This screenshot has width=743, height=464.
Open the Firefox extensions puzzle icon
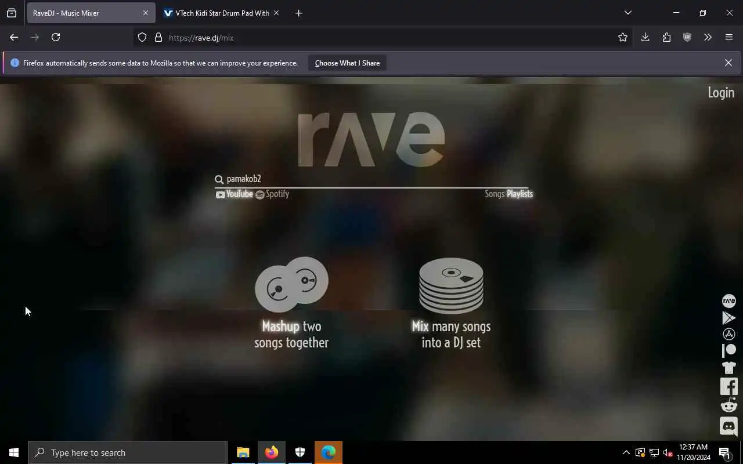(x=666, y=37)
